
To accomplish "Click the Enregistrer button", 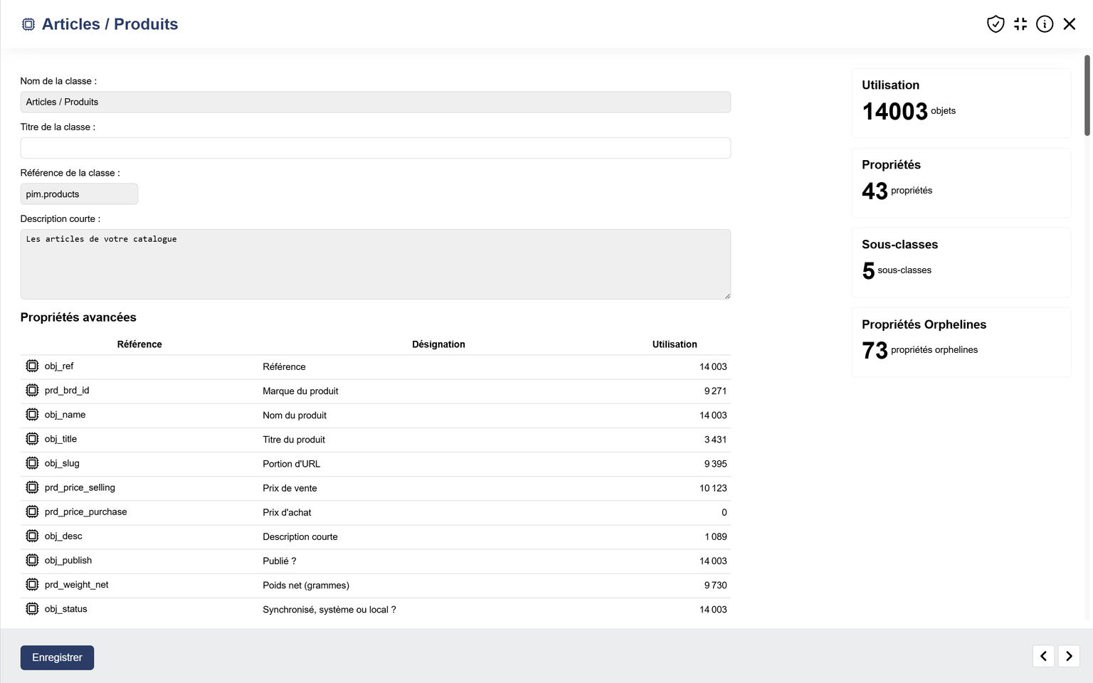I will [x=57, y=657].
